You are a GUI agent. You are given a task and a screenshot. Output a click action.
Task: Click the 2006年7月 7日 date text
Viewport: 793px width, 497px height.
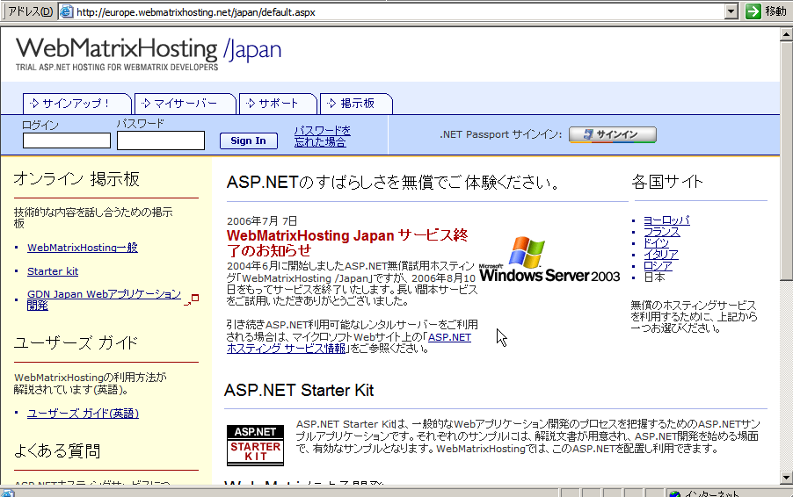pyautogui.click(x=262, y=220)
